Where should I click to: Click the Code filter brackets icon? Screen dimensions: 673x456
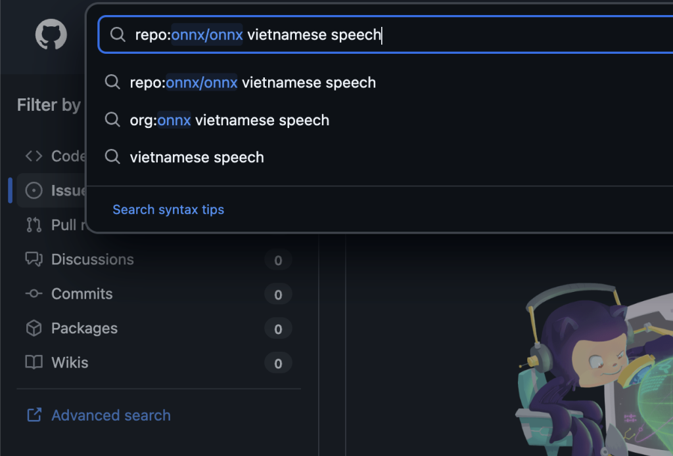pyautogui.click(x=34, y=156)
